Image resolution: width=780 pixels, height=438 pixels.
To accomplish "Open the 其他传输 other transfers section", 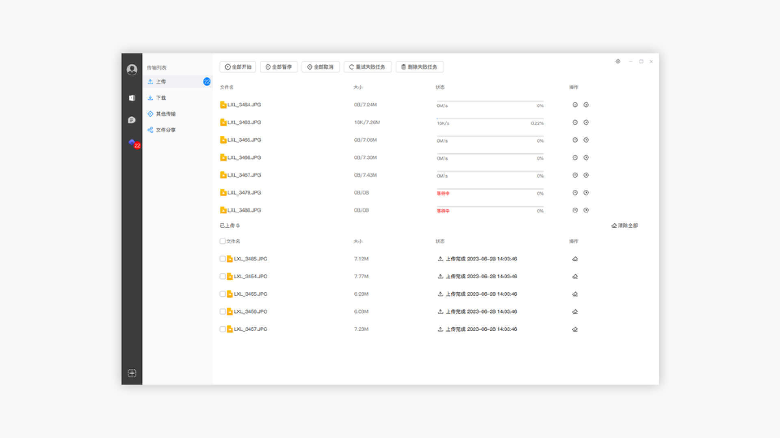I will click(x=165, y=114).
